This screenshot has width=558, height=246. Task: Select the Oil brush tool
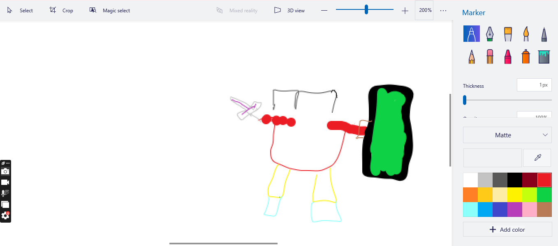click(x=508, y=34)
